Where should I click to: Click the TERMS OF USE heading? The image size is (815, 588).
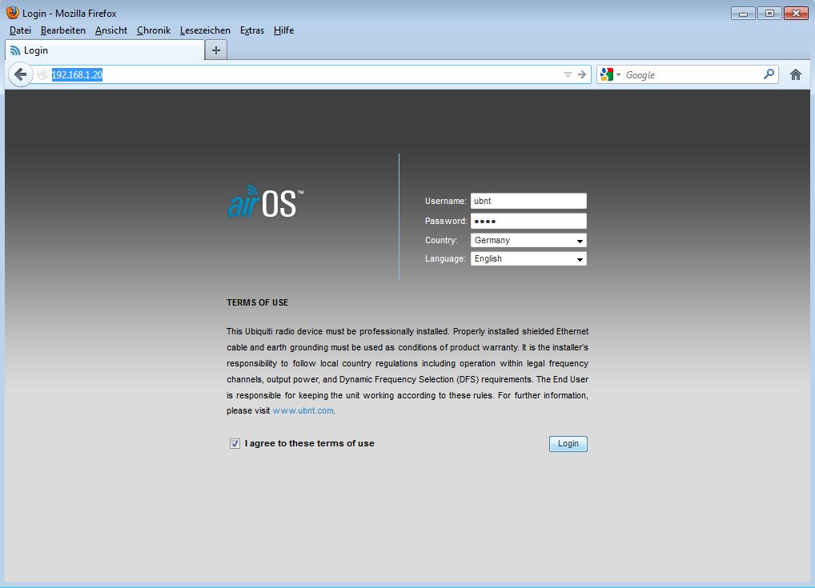click(x=257, y=302)
